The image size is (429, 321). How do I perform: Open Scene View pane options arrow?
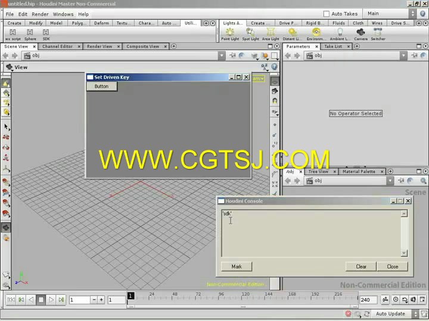[x=276, y=46]
